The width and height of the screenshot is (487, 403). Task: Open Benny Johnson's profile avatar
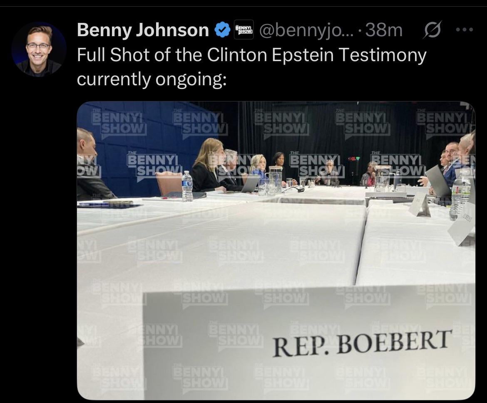[x=39, y=49]
